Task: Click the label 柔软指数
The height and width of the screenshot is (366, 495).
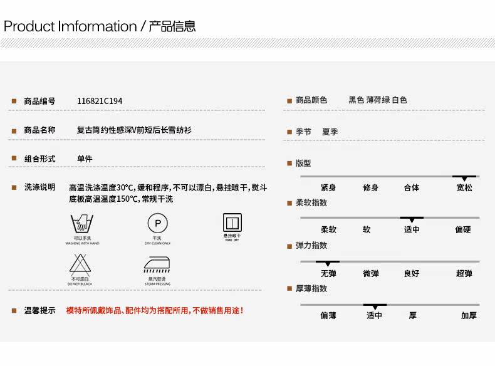Action: [311, 202]
